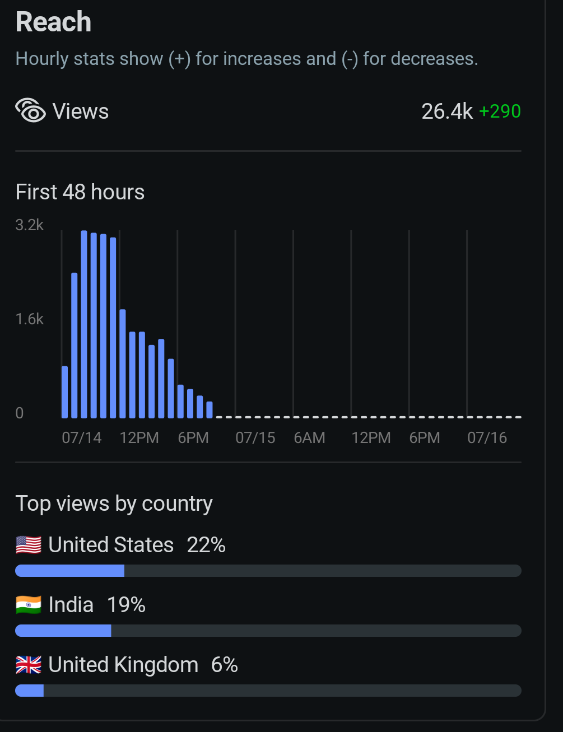Click the 07/16 date axis label

[487, 438]
